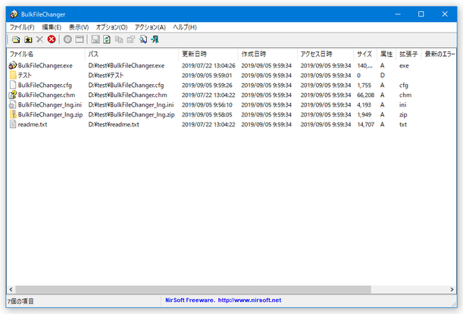This screenshot has width=463, height=314.
Task: Click the floppy disk save icon
Action: 95,39
